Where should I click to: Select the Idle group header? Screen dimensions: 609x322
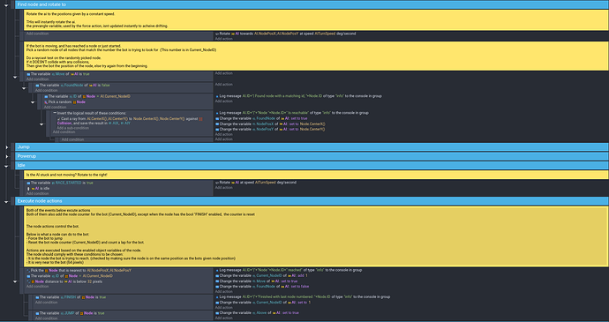click(x=312, y=166)
